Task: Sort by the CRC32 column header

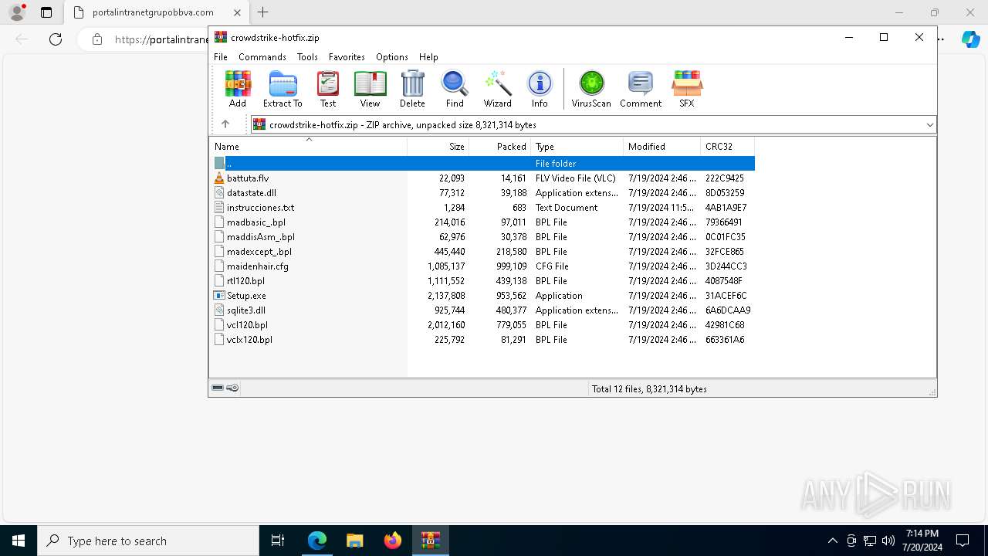Action: coord(727,147)
